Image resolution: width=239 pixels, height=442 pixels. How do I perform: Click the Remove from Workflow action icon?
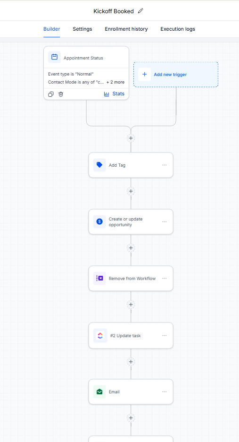[99, 278]
